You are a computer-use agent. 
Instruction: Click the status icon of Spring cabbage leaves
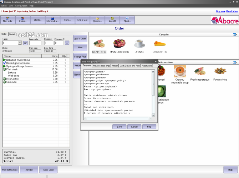pyautogui.click(x=4, y=66)
